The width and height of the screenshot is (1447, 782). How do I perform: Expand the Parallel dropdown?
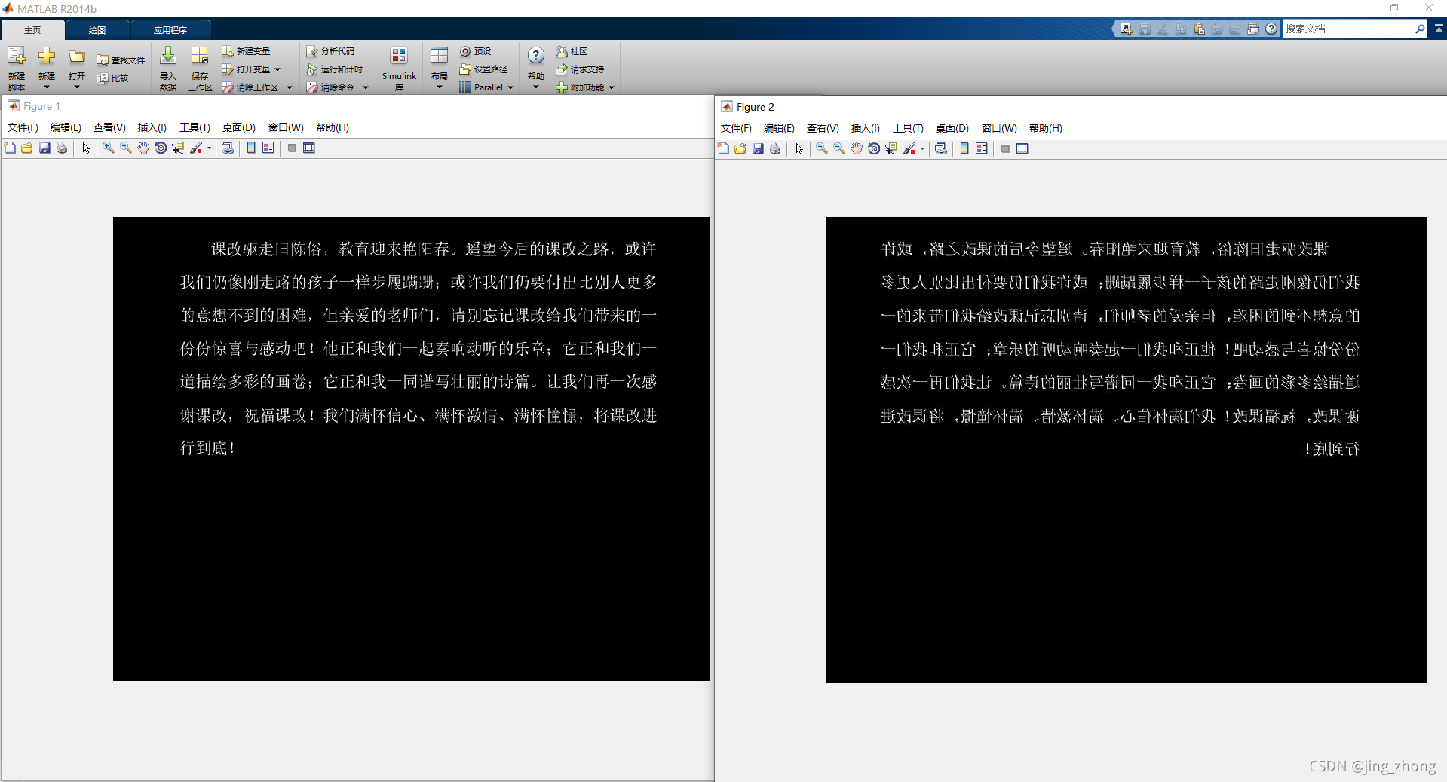tap(510, 87)
